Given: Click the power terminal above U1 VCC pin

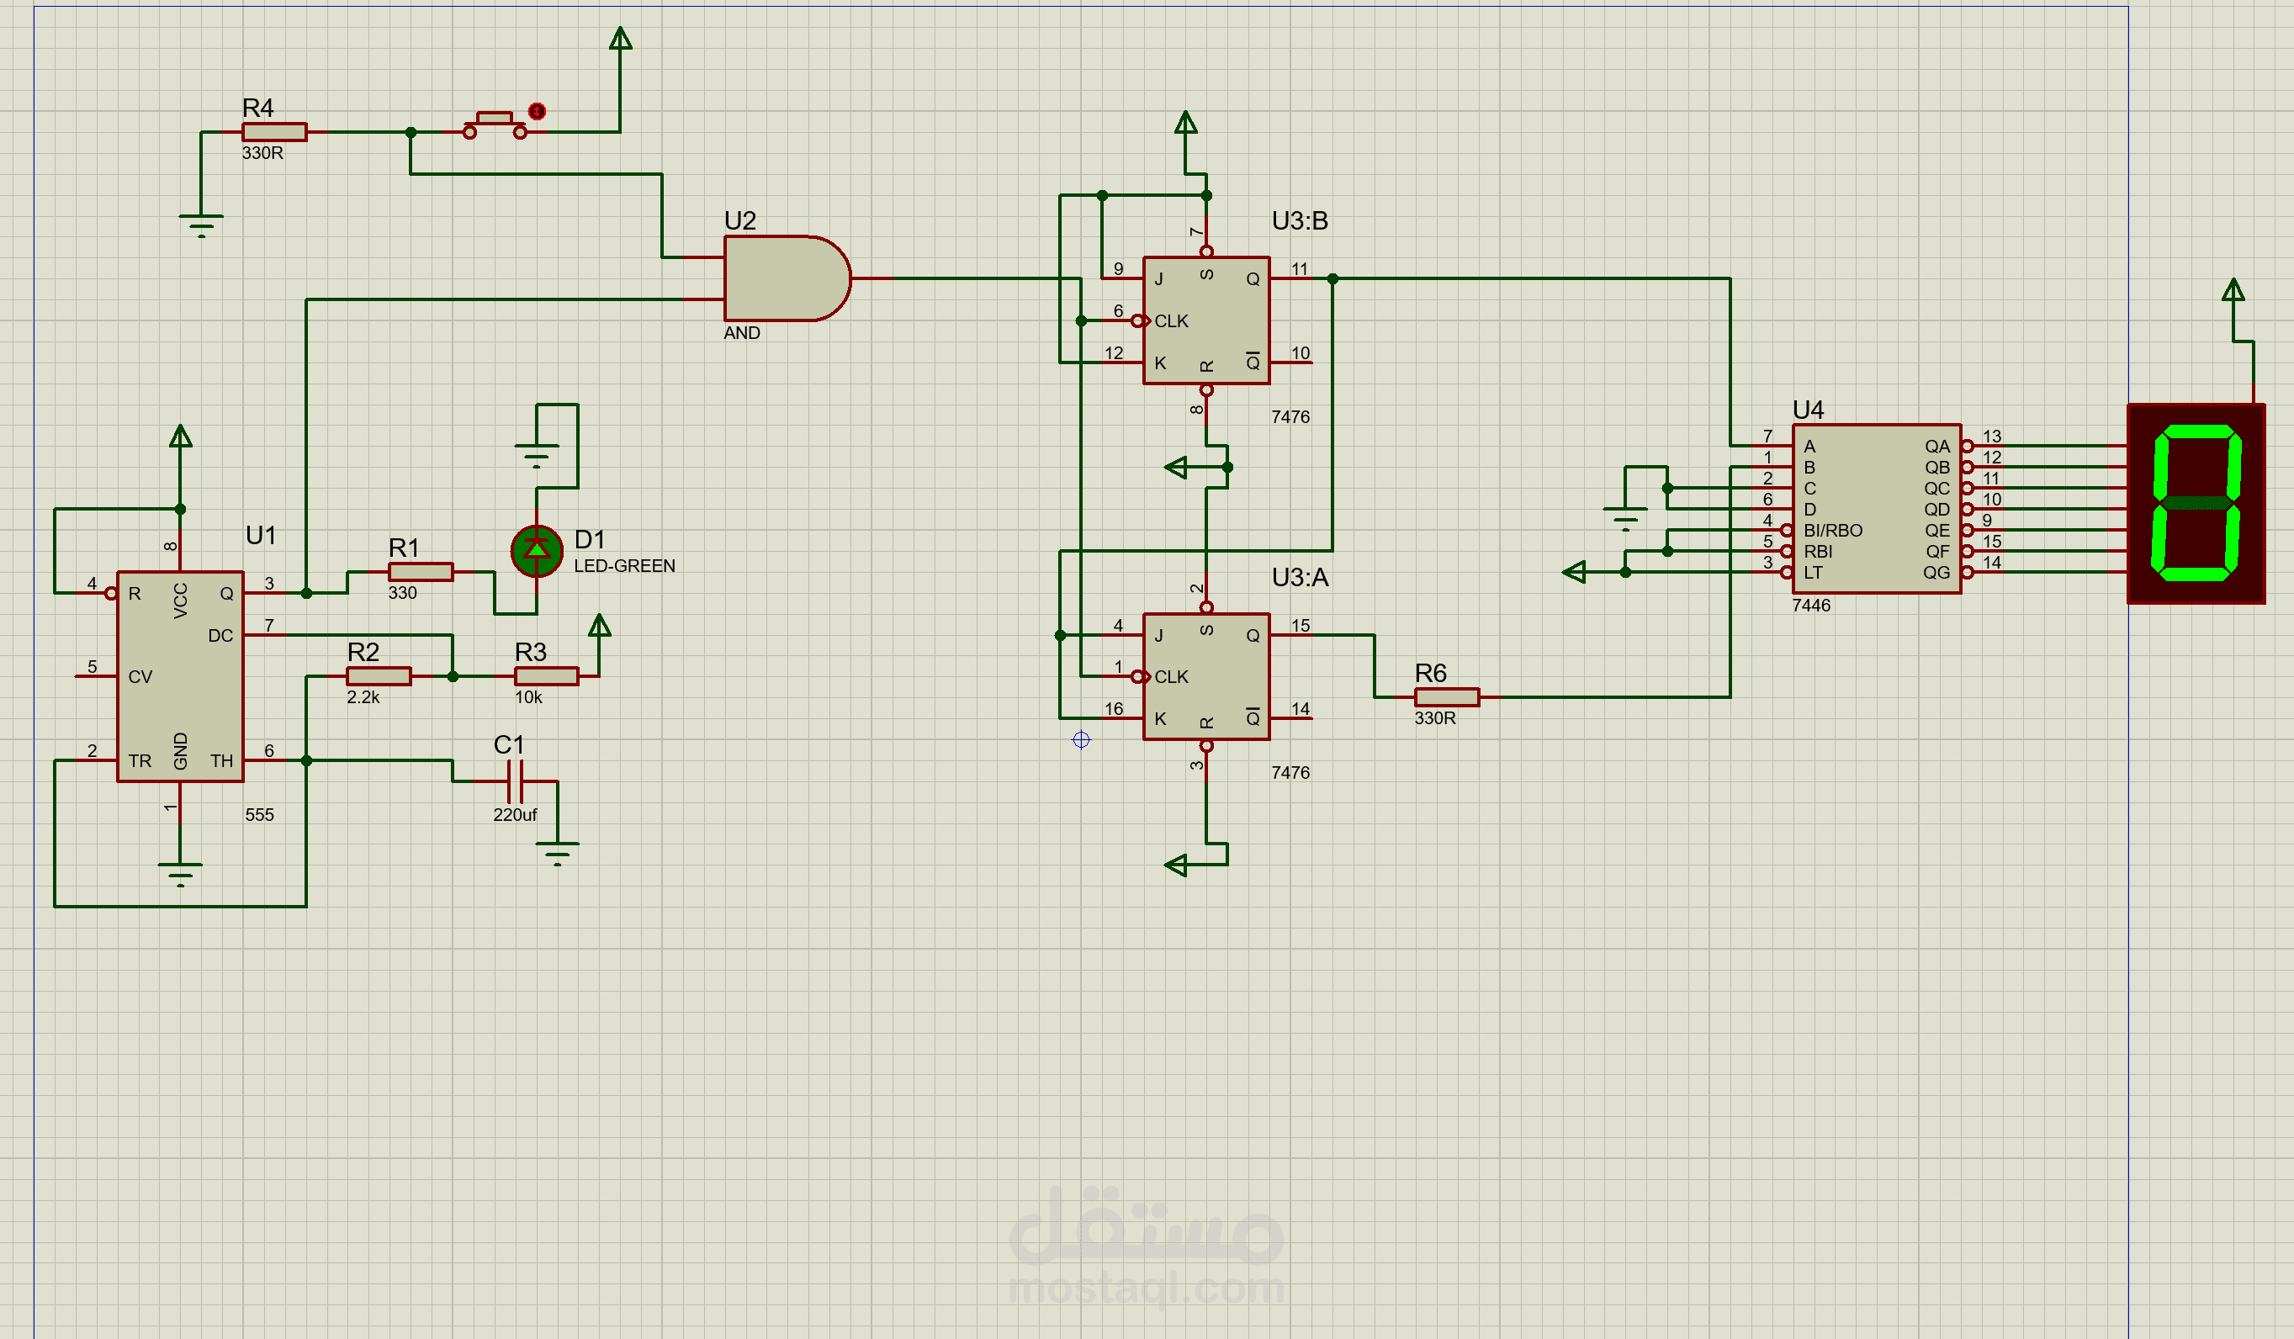Looking at the screenshot, I should pos(180,436).
